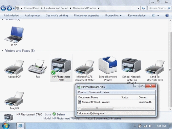Screen dimensions: 172x129
Task: Click the Search Devices input field
Action: click(x=157, y=8)
